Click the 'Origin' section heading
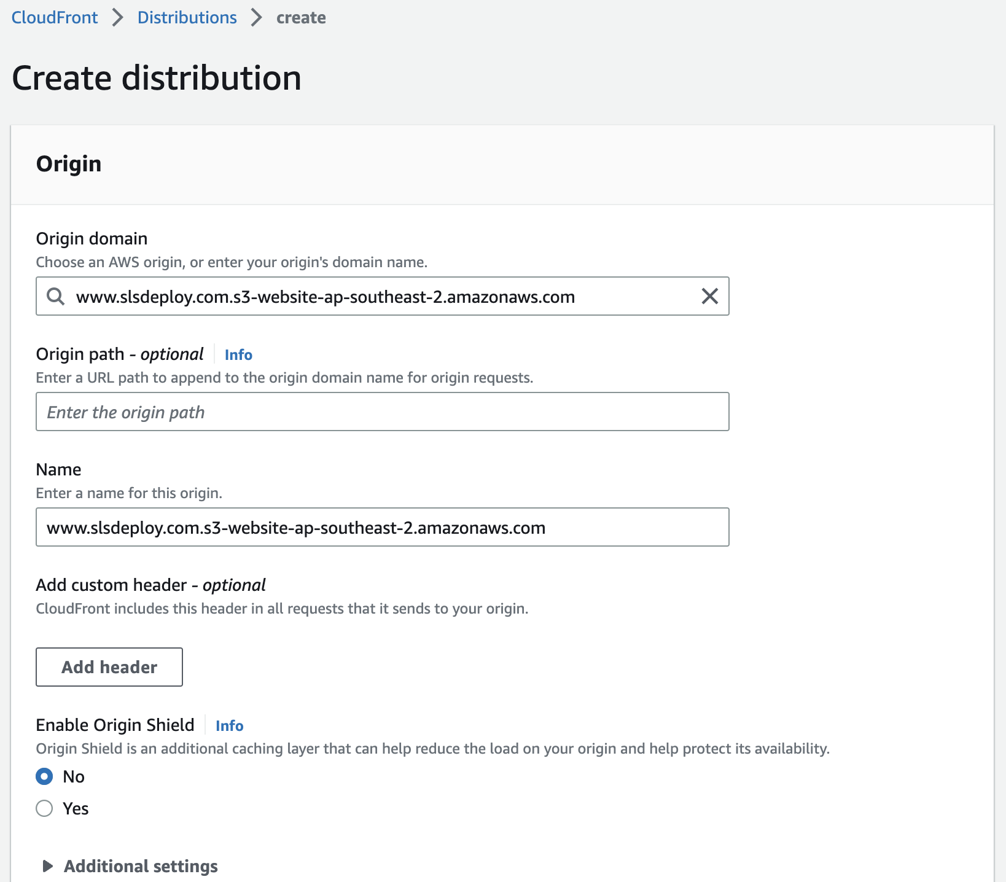The image size is (1006, 882). (x=69, y=164)
